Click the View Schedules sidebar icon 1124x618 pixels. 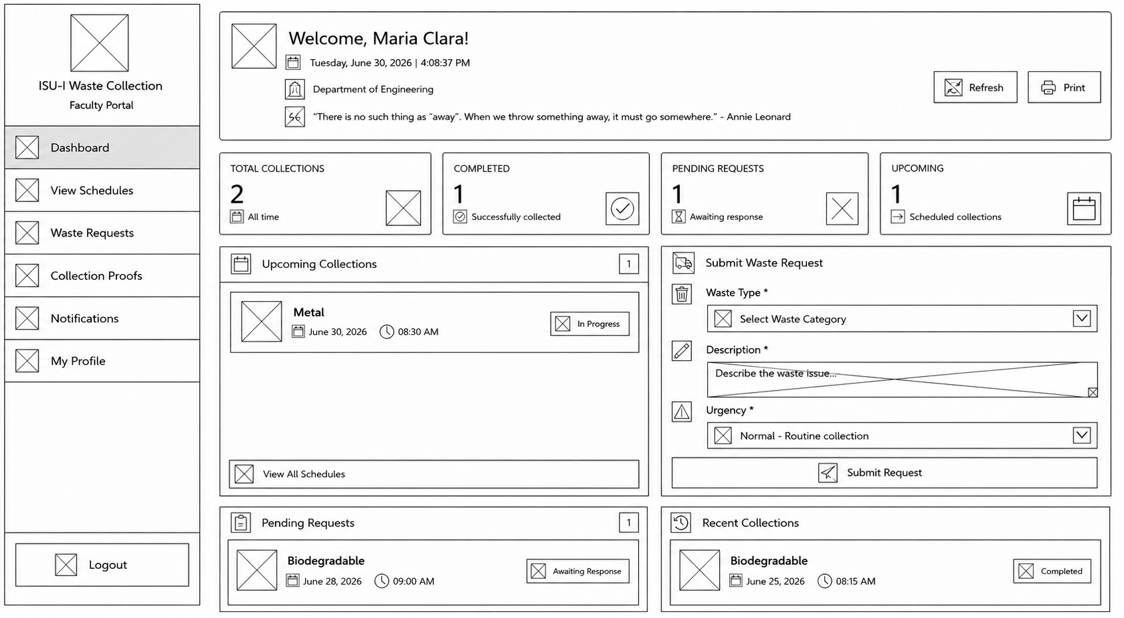[x=27, y=190]
